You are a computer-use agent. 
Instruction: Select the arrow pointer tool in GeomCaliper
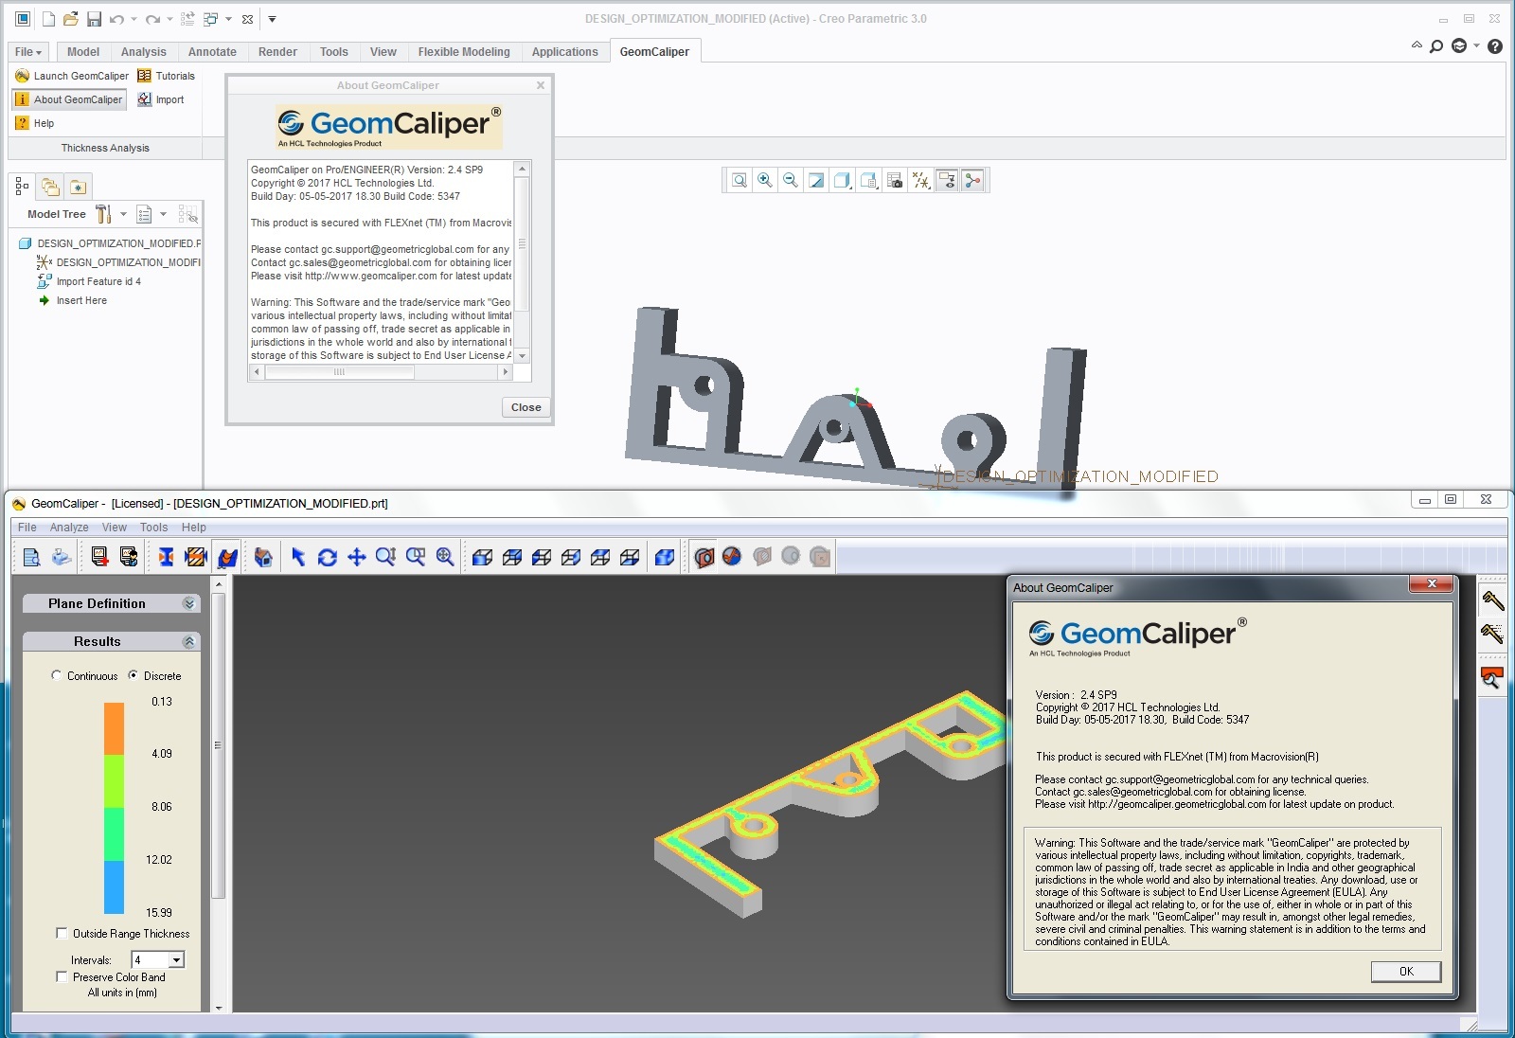(x=297, y=557)
